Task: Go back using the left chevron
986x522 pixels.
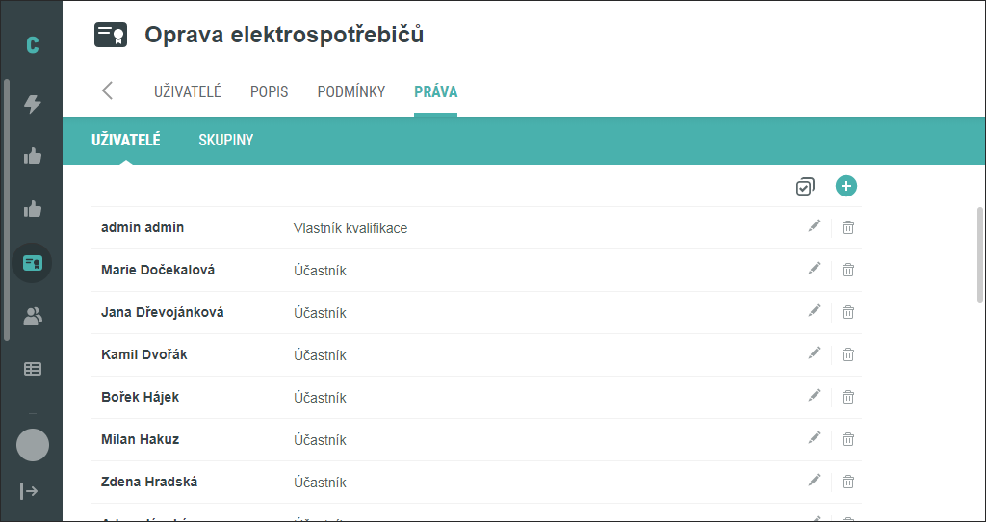Action: 108,91
